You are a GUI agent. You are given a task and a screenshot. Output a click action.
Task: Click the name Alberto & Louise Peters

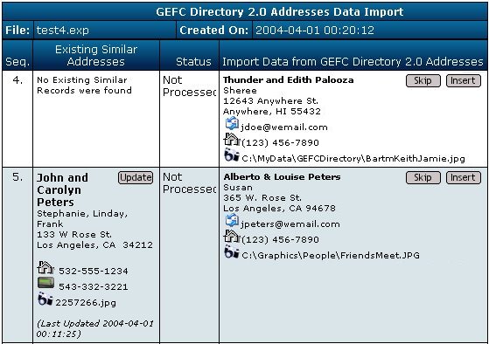pyautogui.click(x=282, y=177)
